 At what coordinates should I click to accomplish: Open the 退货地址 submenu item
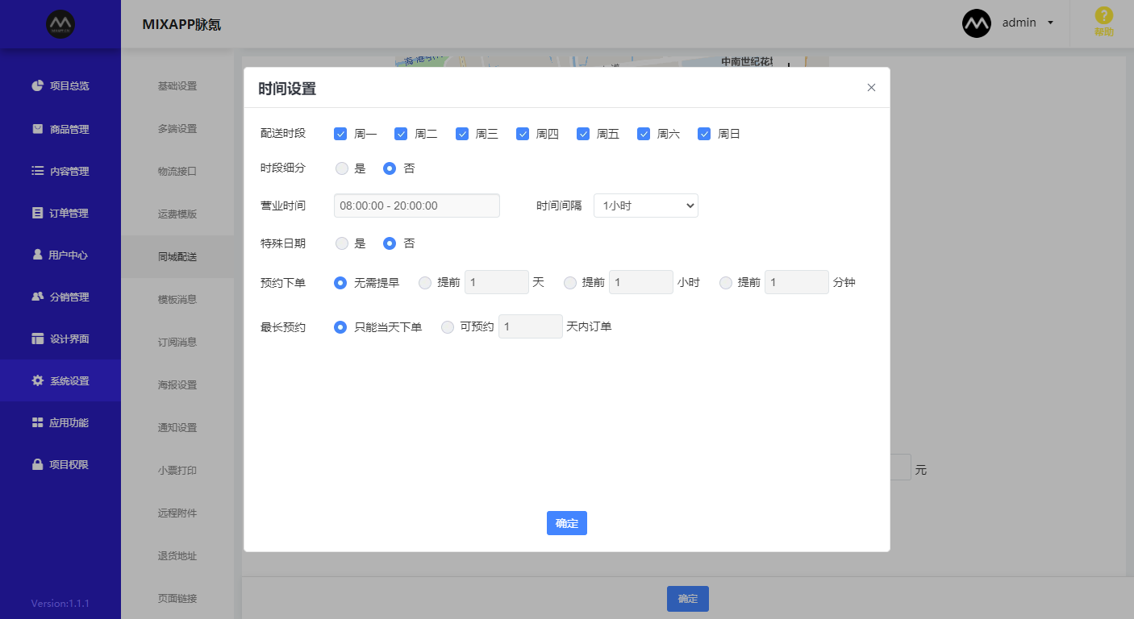tap(177, 556)
